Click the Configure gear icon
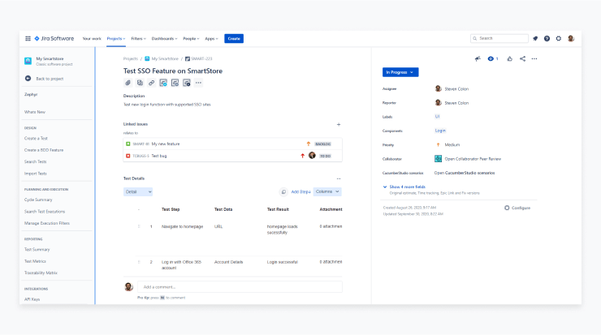 coord(507,208)
